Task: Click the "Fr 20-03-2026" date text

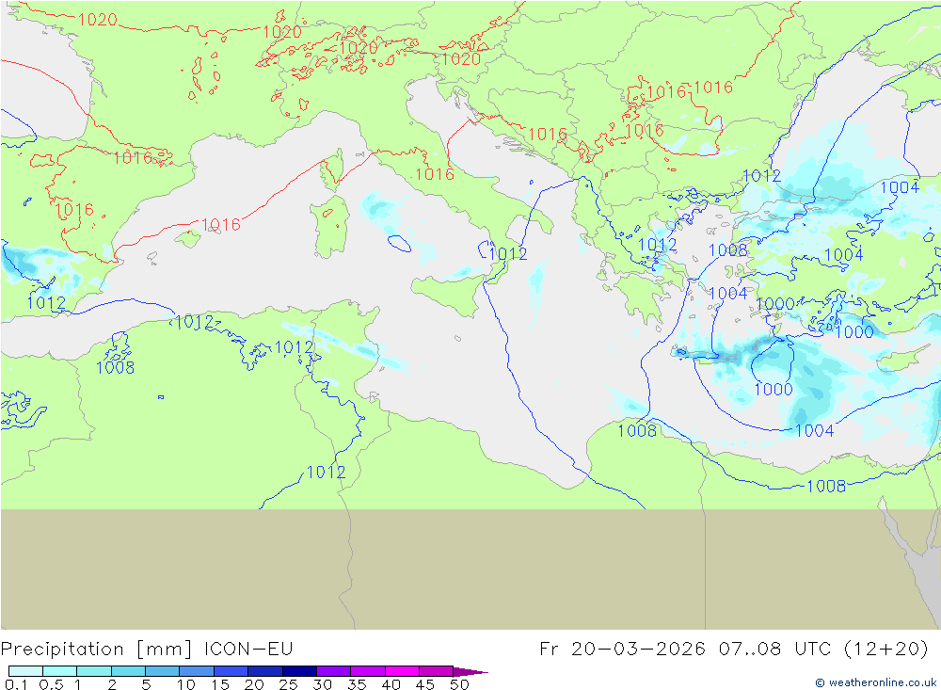Action: (x=623, y=650)
